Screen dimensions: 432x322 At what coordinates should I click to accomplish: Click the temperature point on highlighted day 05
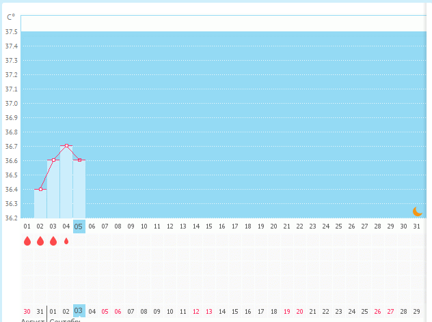coord(79,160)
